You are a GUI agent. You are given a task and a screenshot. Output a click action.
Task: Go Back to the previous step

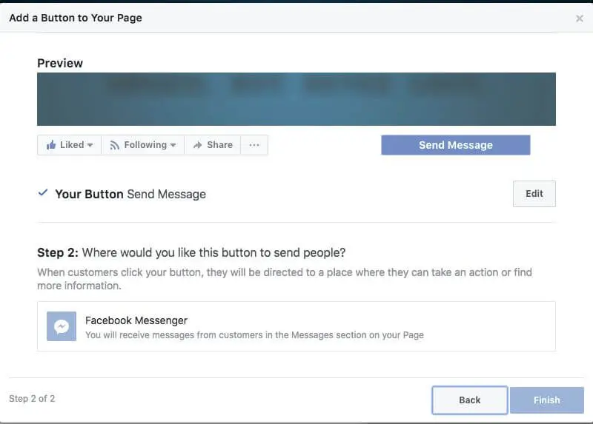(469, 400)
